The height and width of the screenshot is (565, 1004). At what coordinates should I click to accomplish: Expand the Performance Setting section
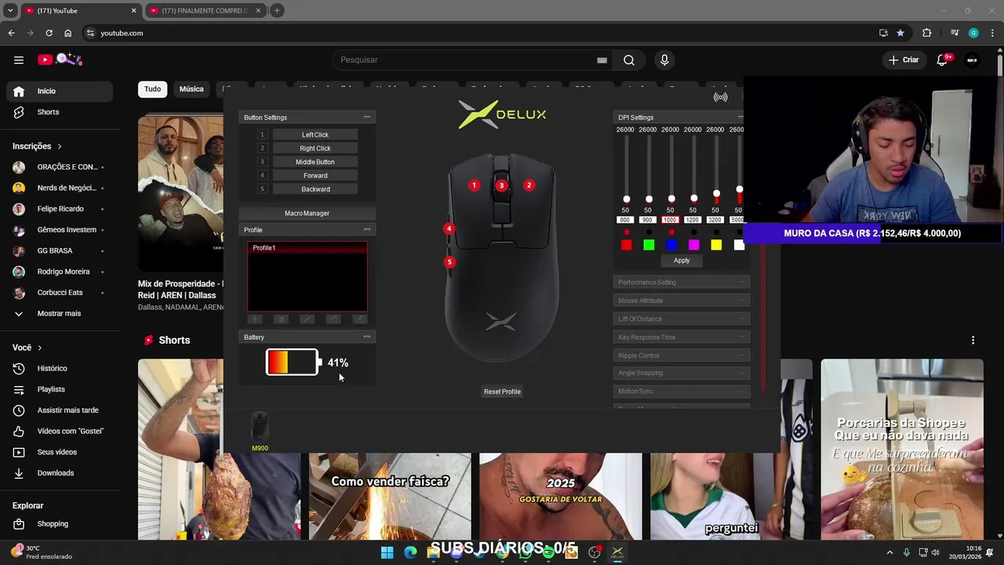click(682, 282)
